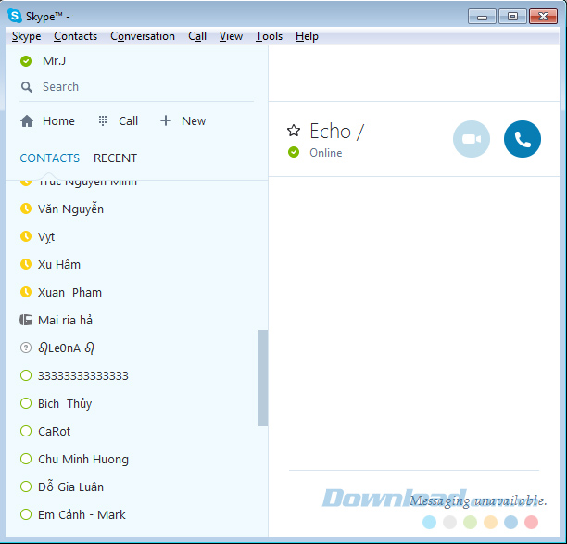The width and height of the screenshot is (567, 544).
Task: Click the search magnifier icon
Action: tap(27, 87)
